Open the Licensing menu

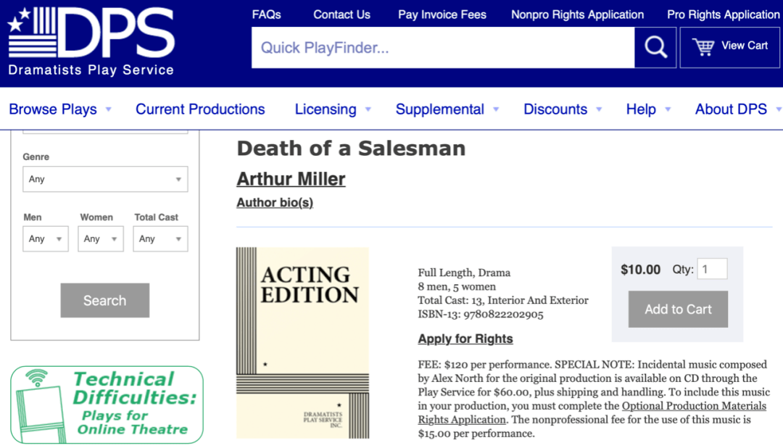point(333,109)
